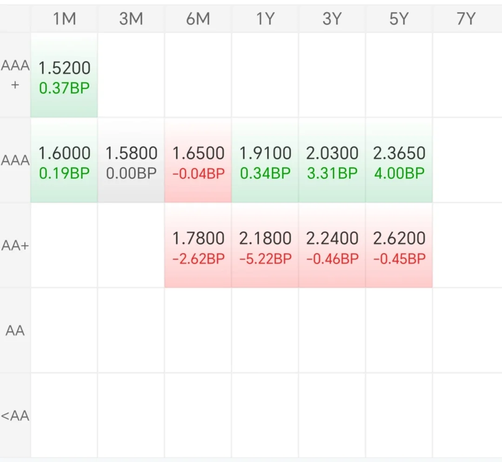Click the AA+ 1Y cell showing 2.1800

pyautogui.click(x=265, y=246)
